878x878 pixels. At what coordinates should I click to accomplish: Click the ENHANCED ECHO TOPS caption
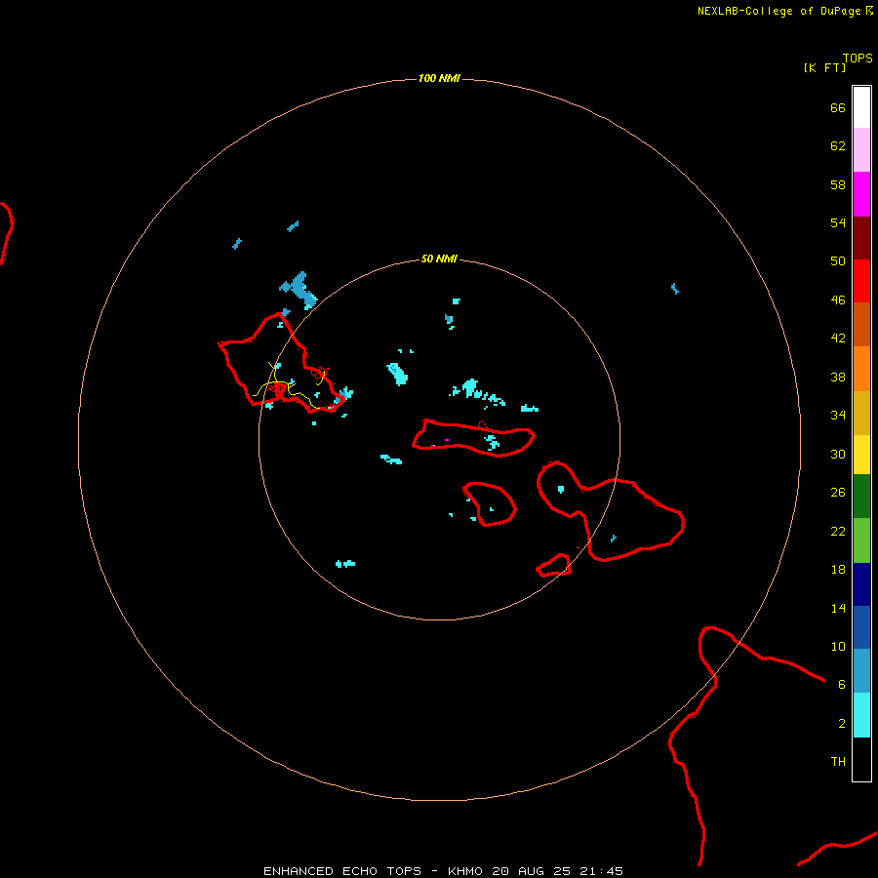tap(342, 871)
